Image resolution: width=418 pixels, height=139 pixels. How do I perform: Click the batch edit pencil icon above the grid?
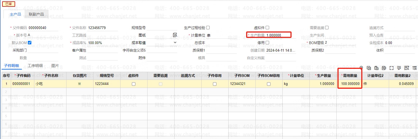pyautogui.click(x=399, y=68)
